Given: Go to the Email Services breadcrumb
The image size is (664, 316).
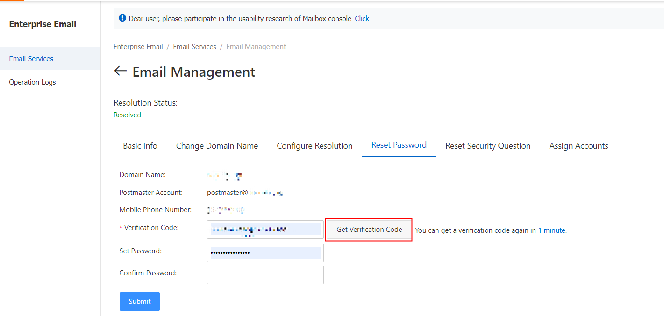Looking at the screenshot, I should [x=194, y=47].
